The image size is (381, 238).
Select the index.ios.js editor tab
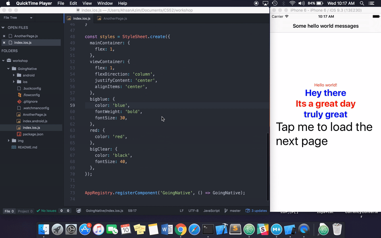coord(79,19)
